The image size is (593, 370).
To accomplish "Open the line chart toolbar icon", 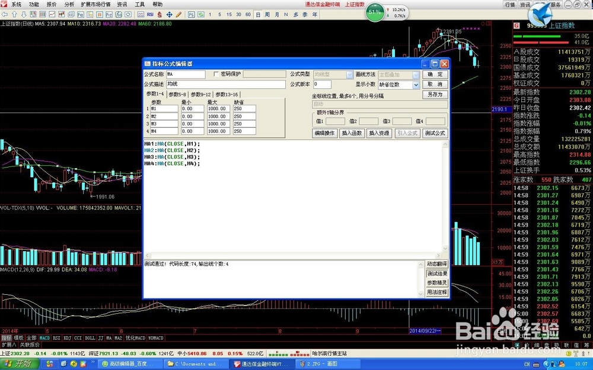I will point(52,14).
